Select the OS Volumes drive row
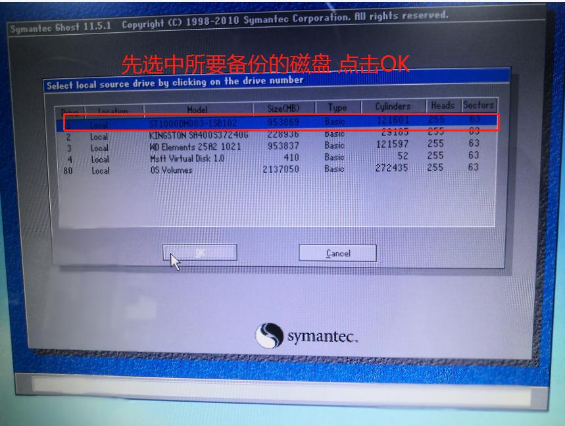565x426 pixels. (x=277, y=169)
